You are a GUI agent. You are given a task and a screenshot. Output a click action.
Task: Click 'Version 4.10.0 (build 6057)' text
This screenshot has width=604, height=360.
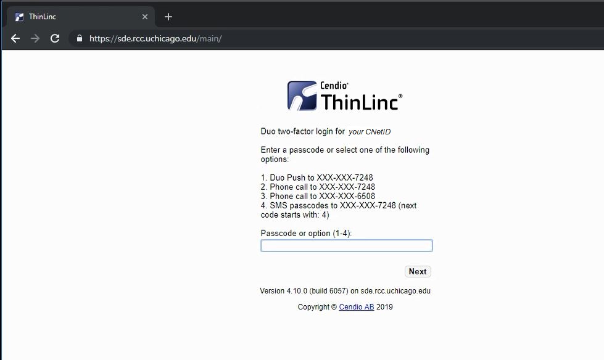coord(304,291)
